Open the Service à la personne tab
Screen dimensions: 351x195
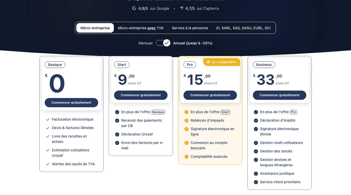(190, 28)
